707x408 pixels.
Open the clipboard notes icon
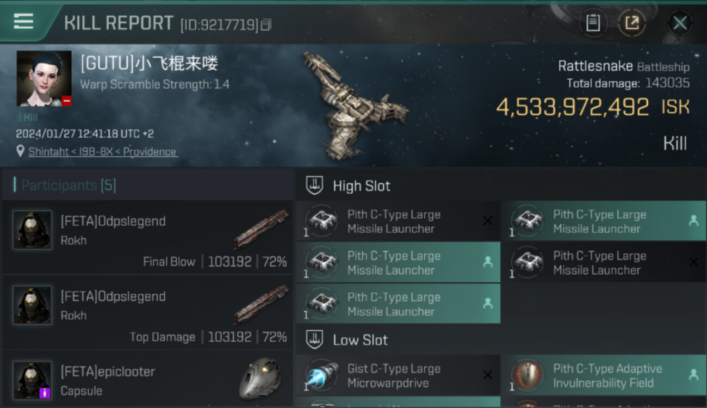pyautogui.click(x=593, y=23)
